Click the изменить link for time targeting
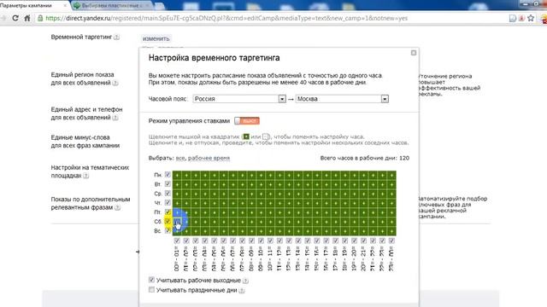The image size is (547, 307). click(156, 38)
